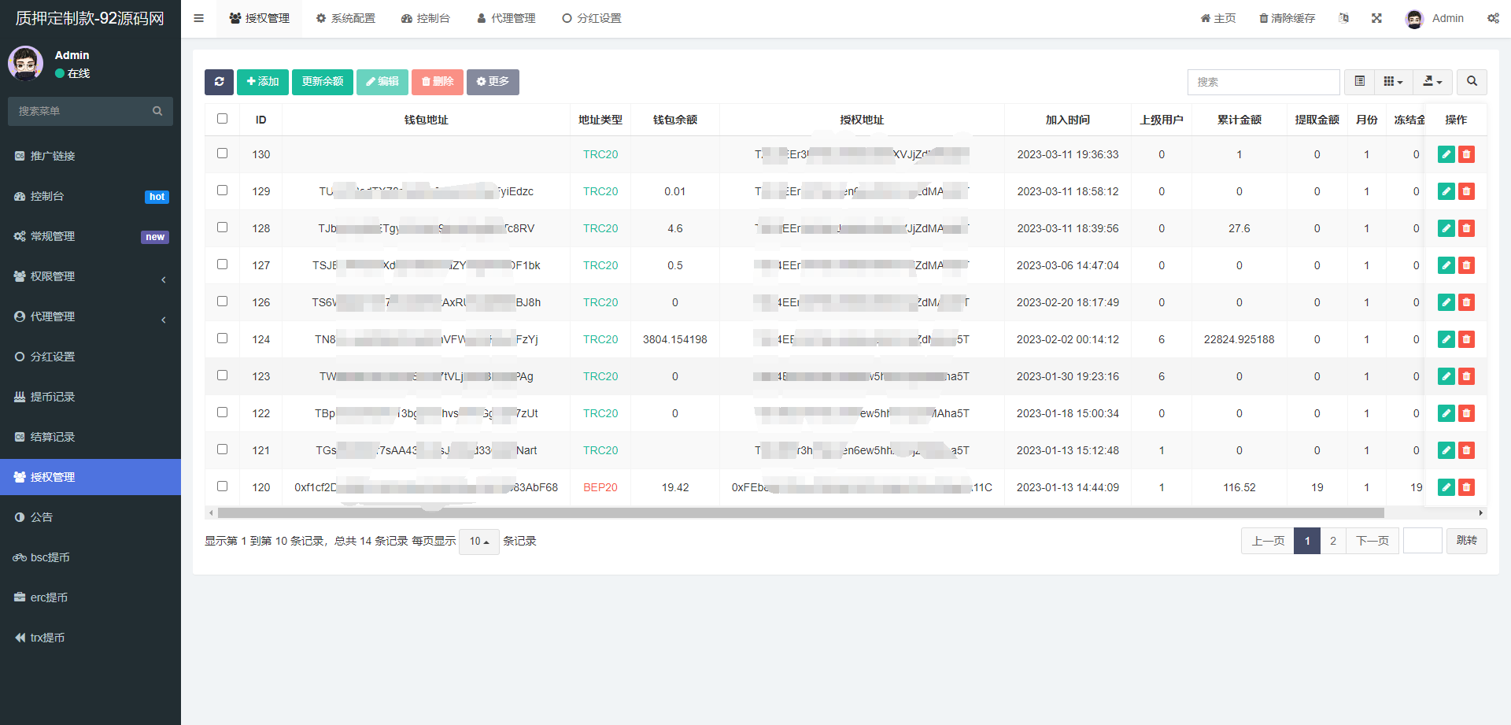Switch to the 系统配置 top tab

[345, 18]
